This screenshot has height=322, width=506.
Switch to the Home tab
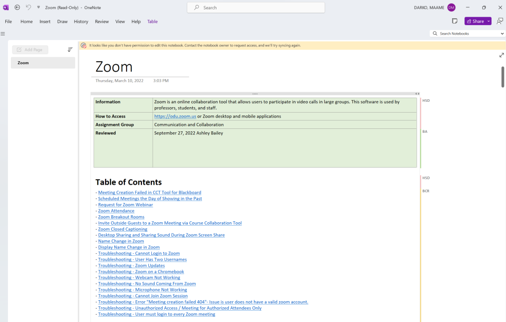27,22
